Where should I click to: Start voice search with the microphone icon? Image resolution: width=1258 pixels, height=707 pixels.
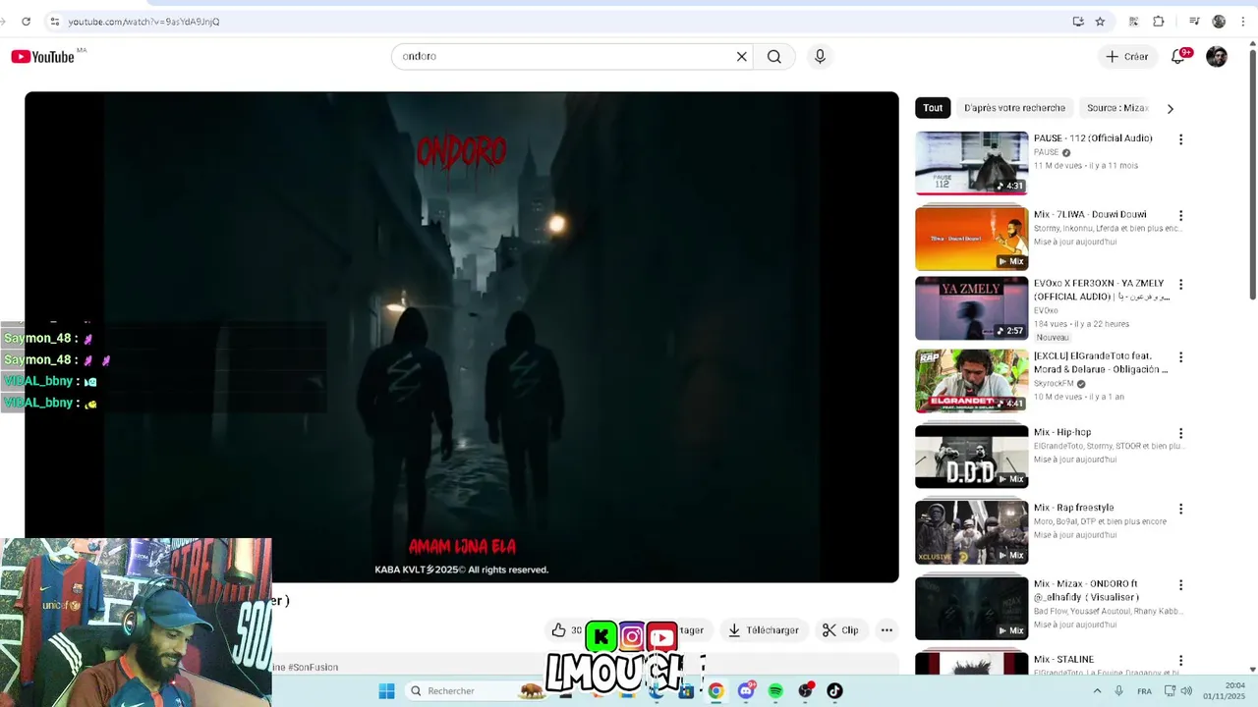click(x=820, y=57)
